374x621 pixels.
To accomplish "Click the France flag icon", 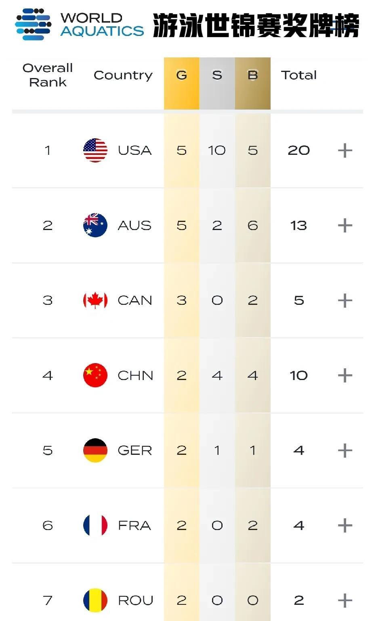I will tap(95, 525).
